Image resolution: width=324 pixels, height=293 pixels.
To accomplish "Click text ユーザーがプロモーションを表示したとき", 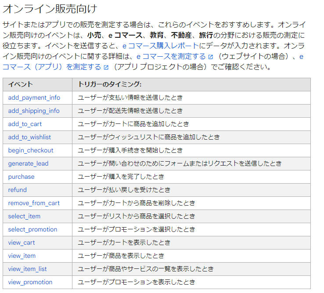I will pyautogui.click(x=137, y=282).
